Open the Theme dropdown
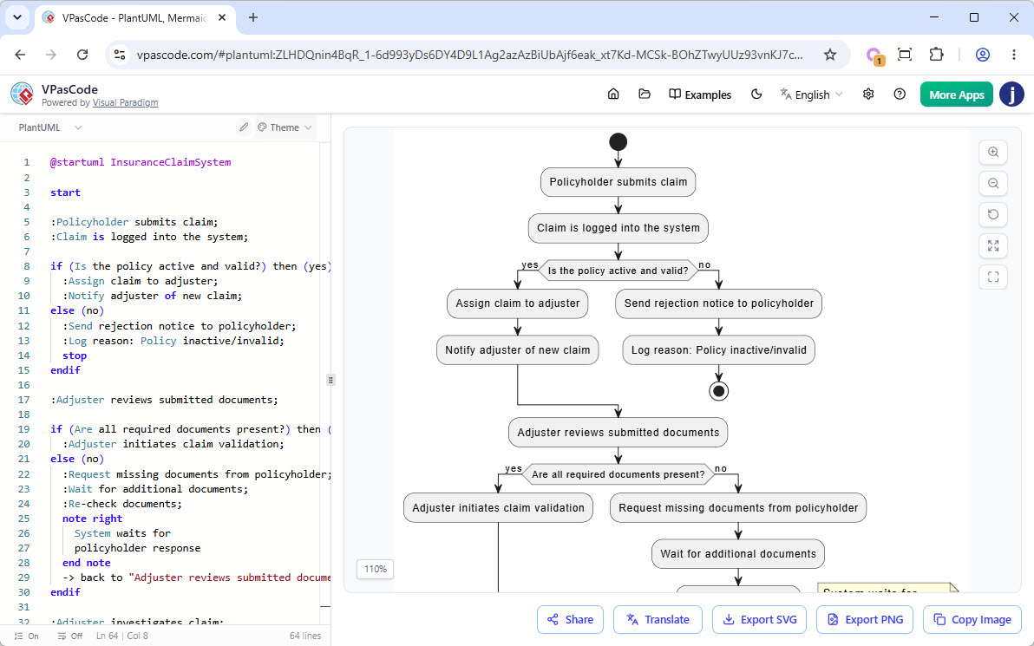1034x646 pixels. tap(285, 127)
